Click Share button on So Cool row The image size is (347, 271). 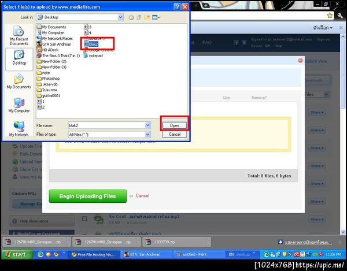[317, 219]
